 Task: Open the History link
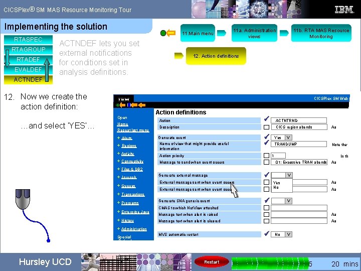point(127,220)
